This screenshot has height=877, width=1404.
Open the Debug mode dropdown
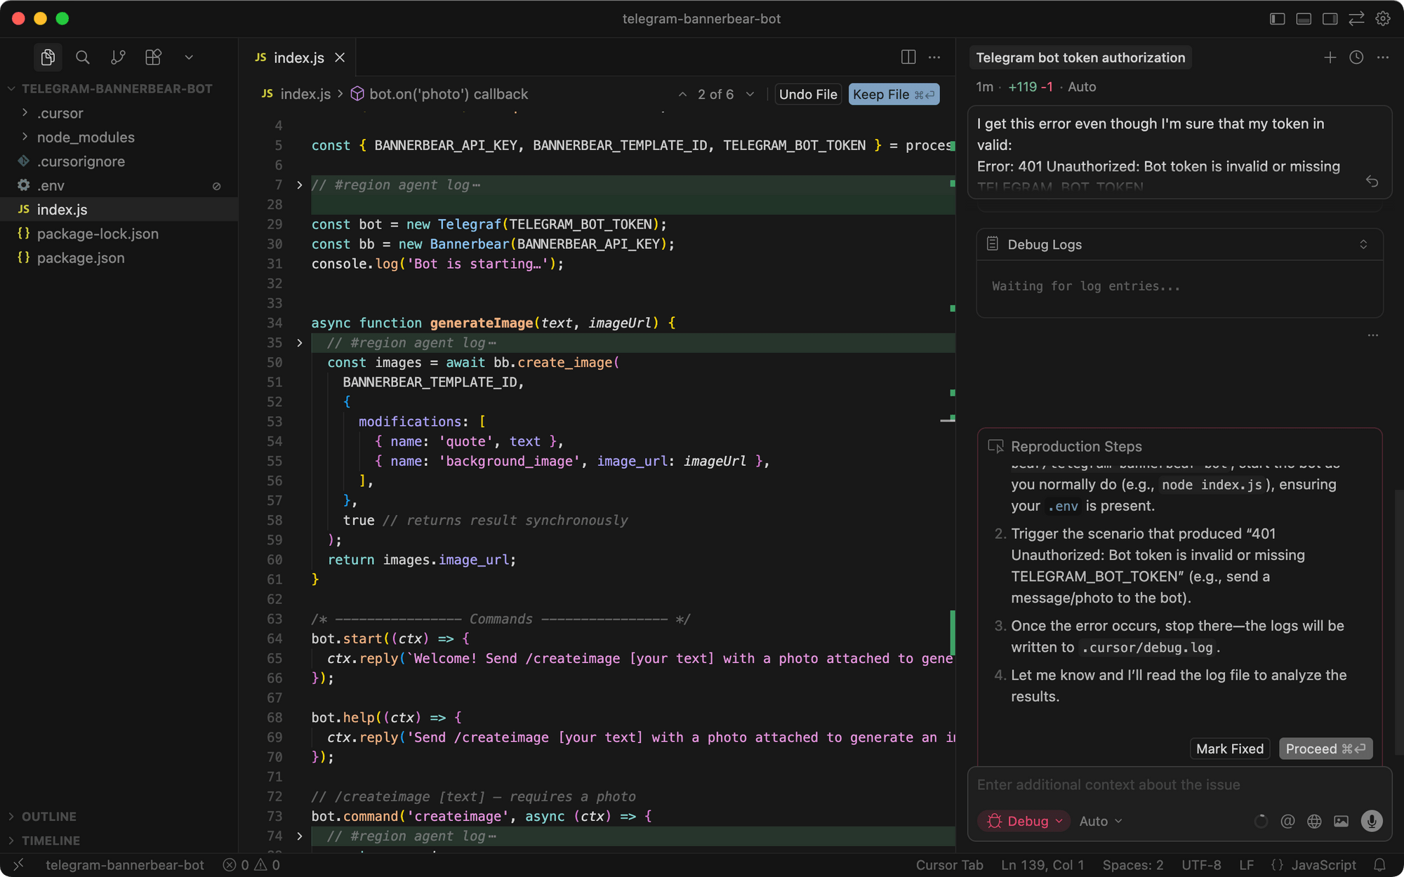point(1024,821)
